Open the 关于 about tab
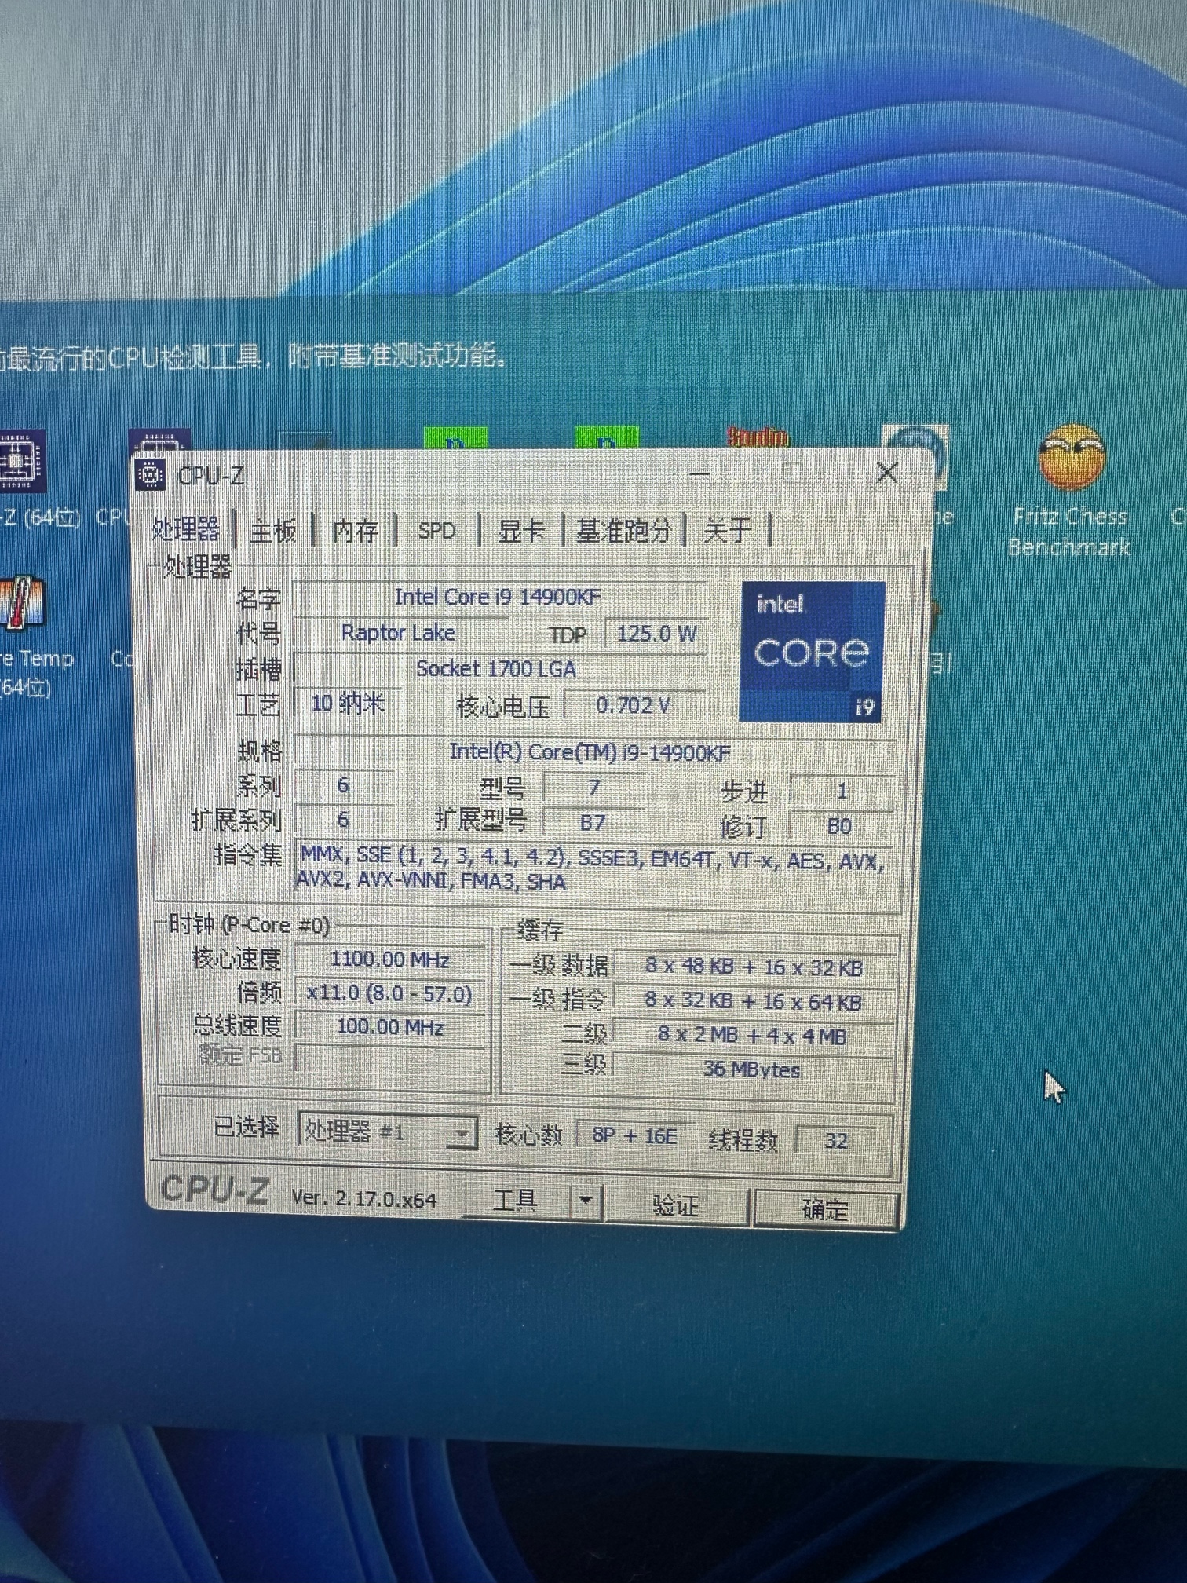 (x=728, y=530)
